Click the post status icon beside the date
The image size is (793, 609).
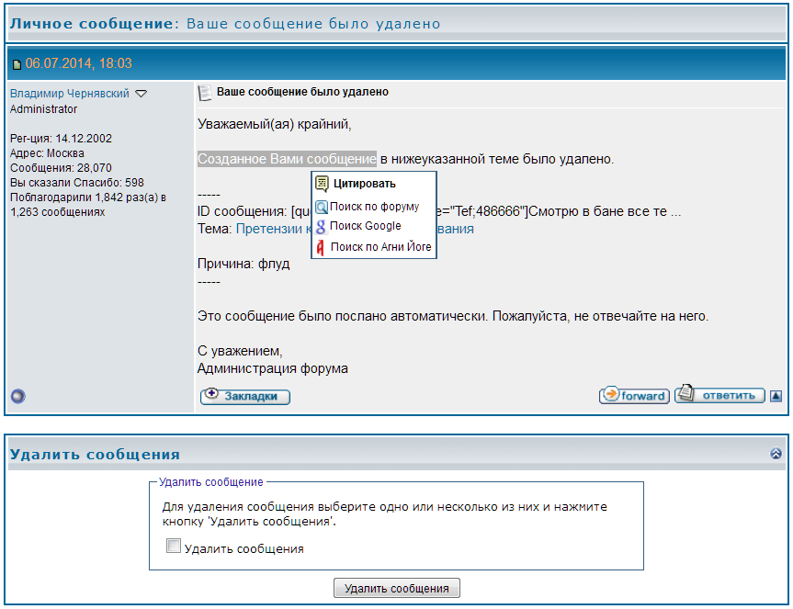(17, 64)
